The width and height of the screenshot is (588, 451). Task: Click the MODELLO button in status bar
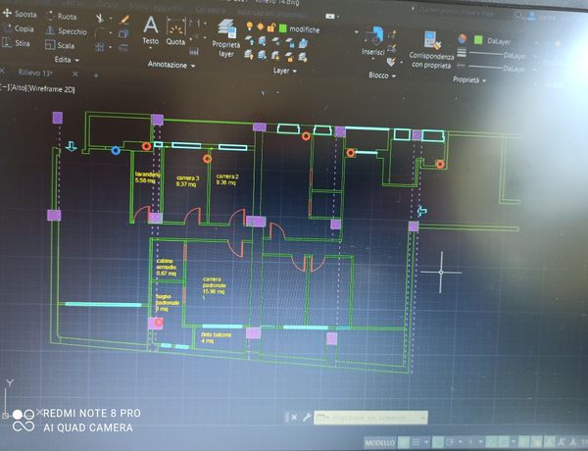pos(381,442)
